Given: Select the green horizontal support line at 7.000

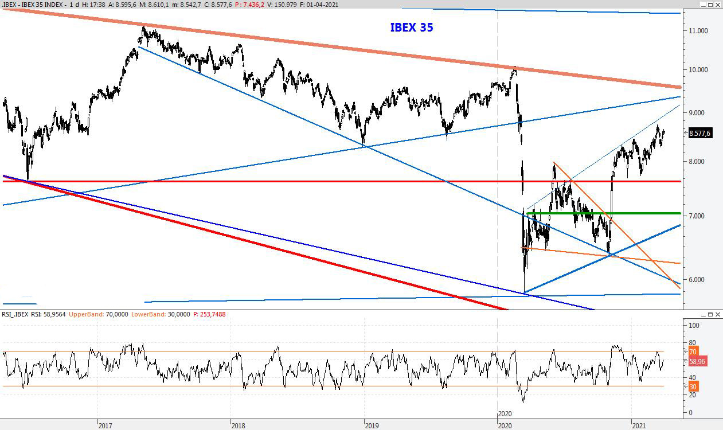Looking at the screenshot, I should tap(602, 213).
